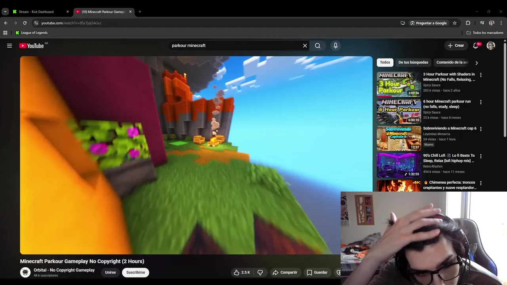The image size is (507, 285).
Task: Open the YouTube account avatar menu
Action: 491,46
